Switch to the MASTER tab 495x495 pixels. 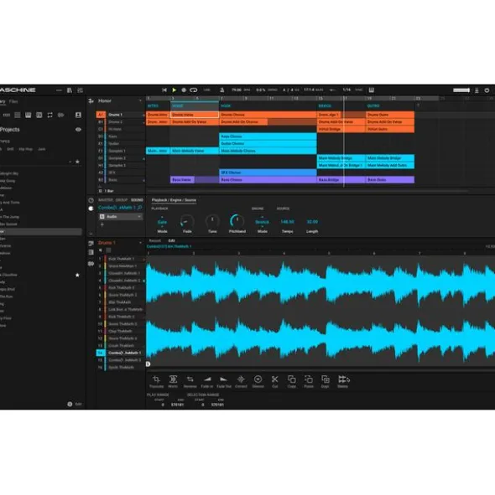(106, 200)
